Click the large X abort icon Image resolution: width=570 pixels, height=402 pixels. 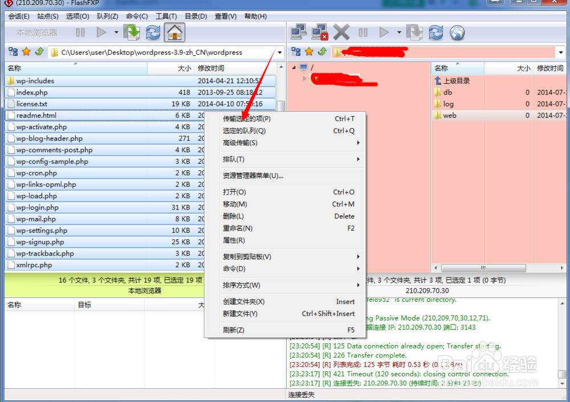click(x=341, y=32)
